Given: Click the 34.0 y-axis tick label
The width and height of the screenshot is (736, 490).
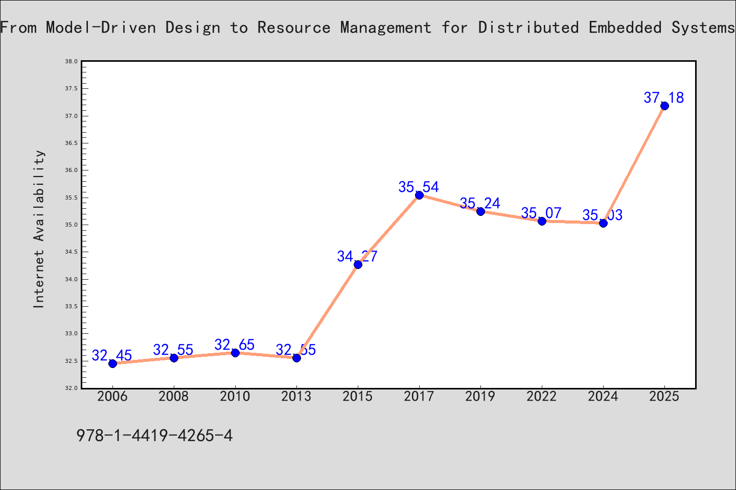Looking at the screenshot, I should point(71,279).
